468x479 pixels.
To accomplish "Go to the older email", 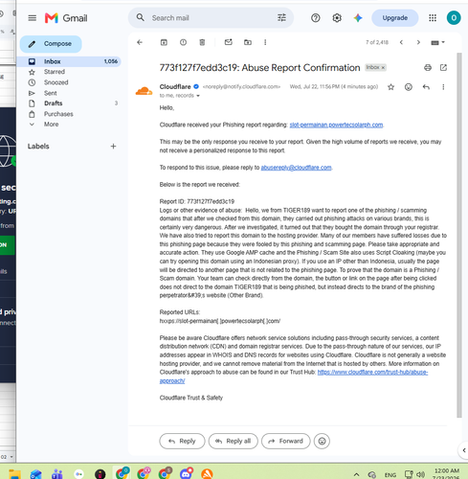I will tap(418, 42).
